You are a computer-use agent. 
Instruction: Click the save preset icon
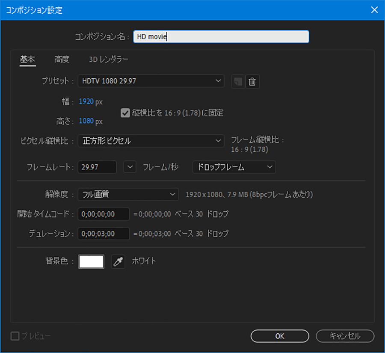[238, 81]
